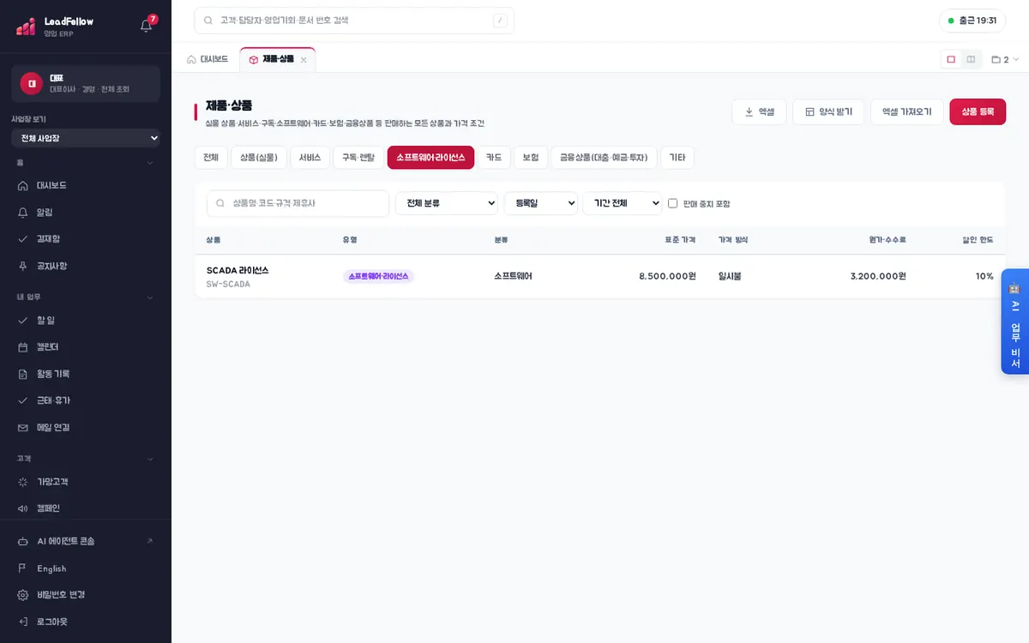
Task: Launch the AI 에이전트 콘솔
Action: click(x=86, y=541)
